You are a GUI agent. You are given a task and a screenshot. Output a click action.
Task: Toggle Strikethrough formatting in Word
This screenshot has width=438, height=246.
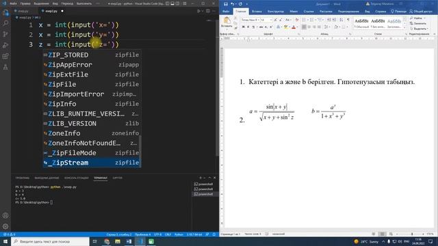coord(261,27)
